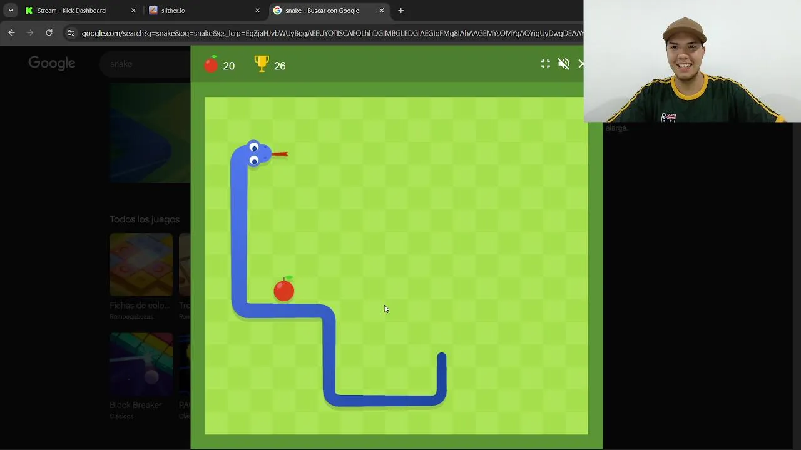
Task: Click the Fichas de colo... game title
Action: pos(140,305)
